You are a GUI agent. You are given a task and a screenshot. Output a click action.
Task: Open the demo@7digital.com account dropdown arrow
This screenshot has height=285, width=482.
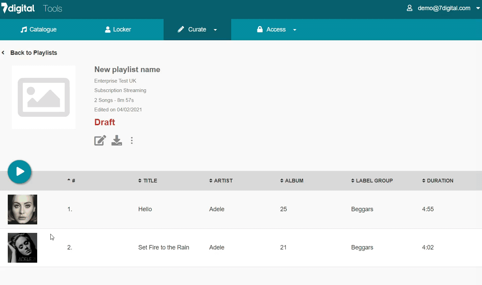tap(478, 8)
